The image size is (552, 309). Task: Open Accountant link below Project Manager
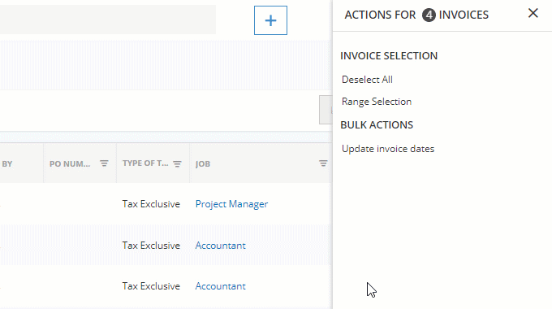pos(220,245)
